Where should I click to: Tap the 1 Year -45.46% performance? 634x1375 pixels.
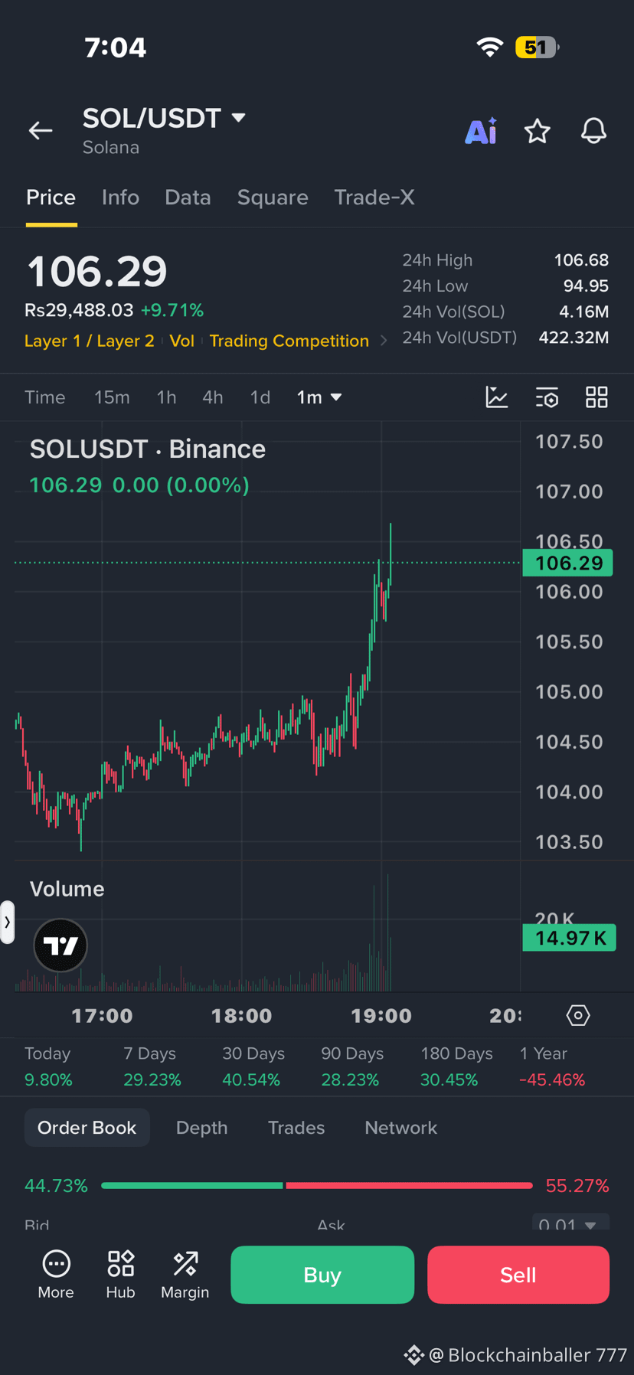(552, 1066)
